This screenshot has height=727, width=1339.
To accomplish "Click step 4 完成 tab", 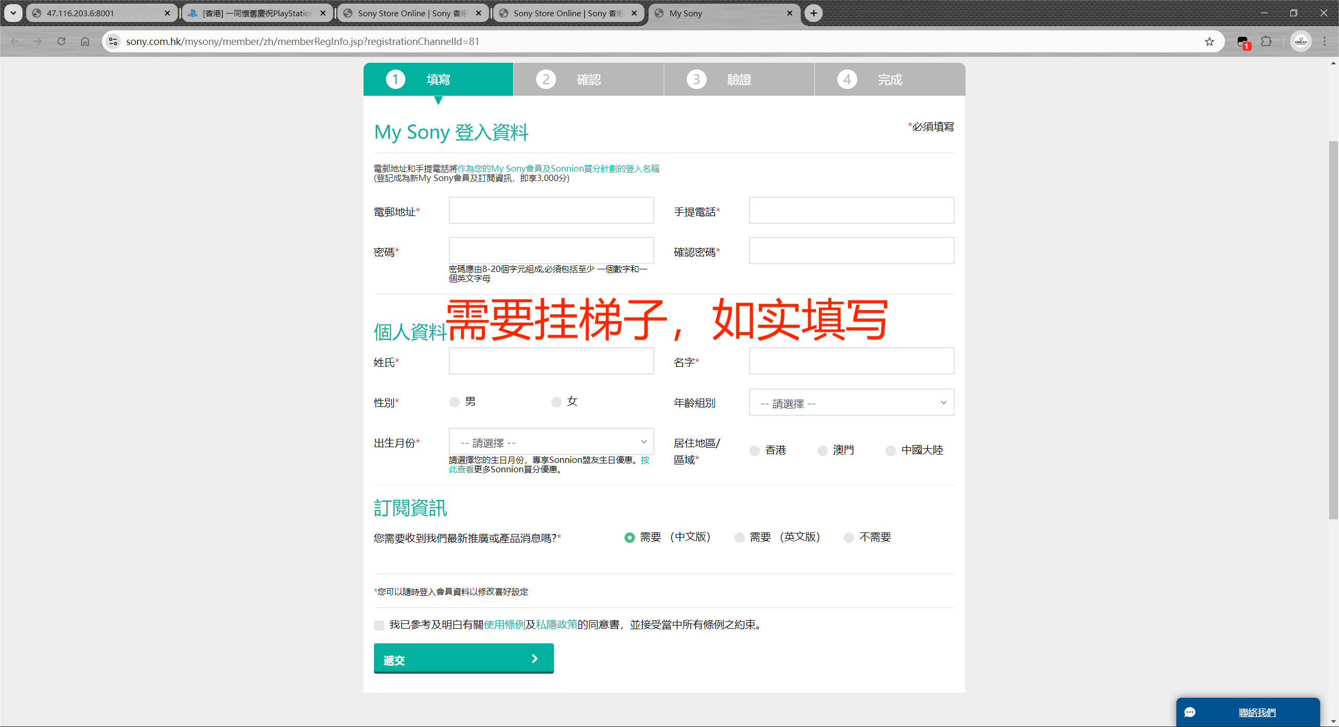I will click(x=890, y=79).
